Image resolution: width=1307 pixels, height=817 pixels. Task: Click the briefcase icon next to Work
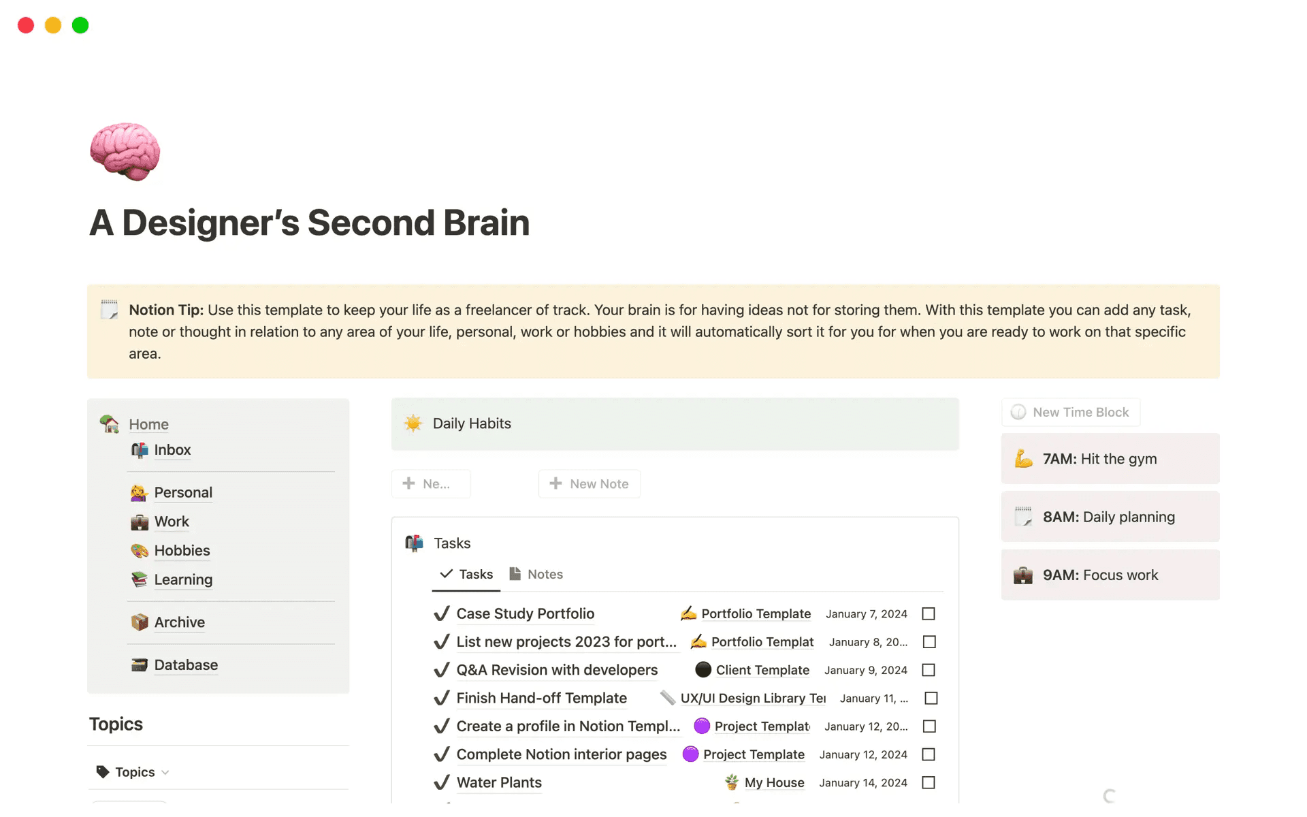(x=140, y=522)
